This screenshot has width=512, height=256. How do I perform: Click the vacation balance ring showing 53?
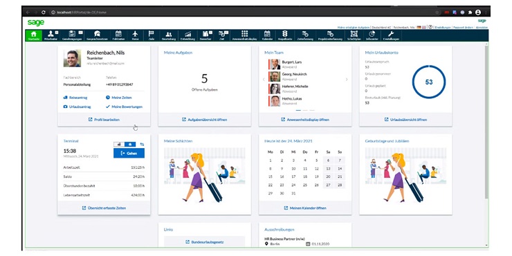429,82
